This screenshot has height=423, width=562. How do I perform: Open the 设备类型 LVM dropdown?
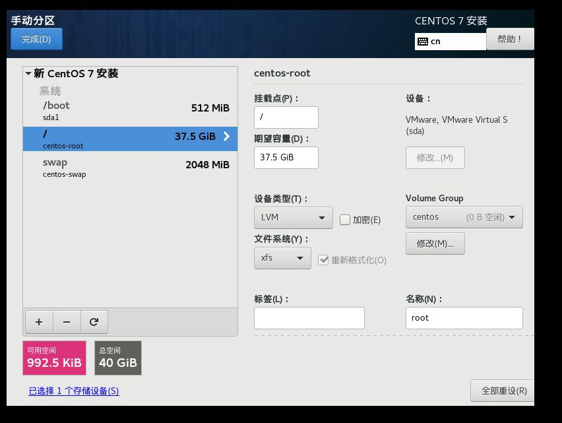293,218
